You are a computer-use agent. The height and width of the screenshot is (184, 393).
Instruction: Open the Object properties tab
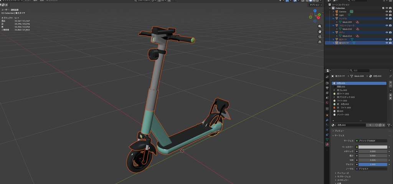(x=327, y=115)
